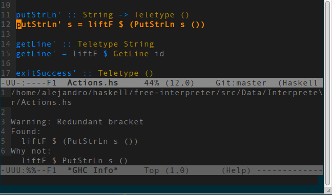Click the Actions.hs file path in info buffer
This screenshot has height=195, width=332.
point(167,97)
